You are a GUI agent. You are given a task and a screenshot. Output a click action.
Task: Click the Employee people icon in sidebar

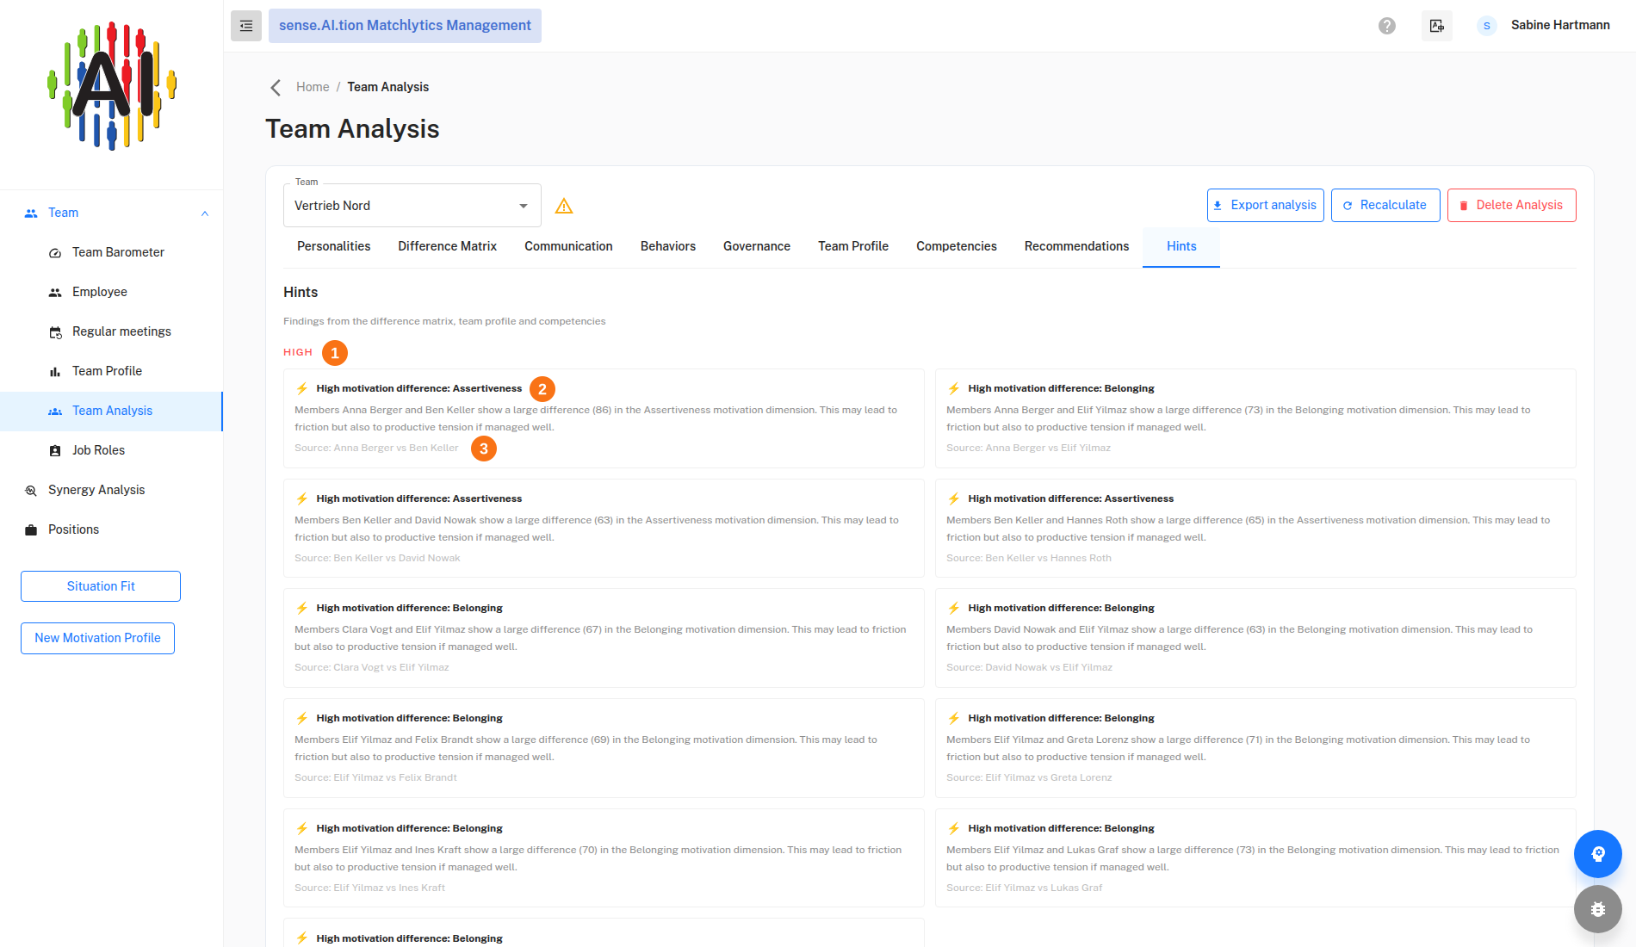(x=55, y=293)
